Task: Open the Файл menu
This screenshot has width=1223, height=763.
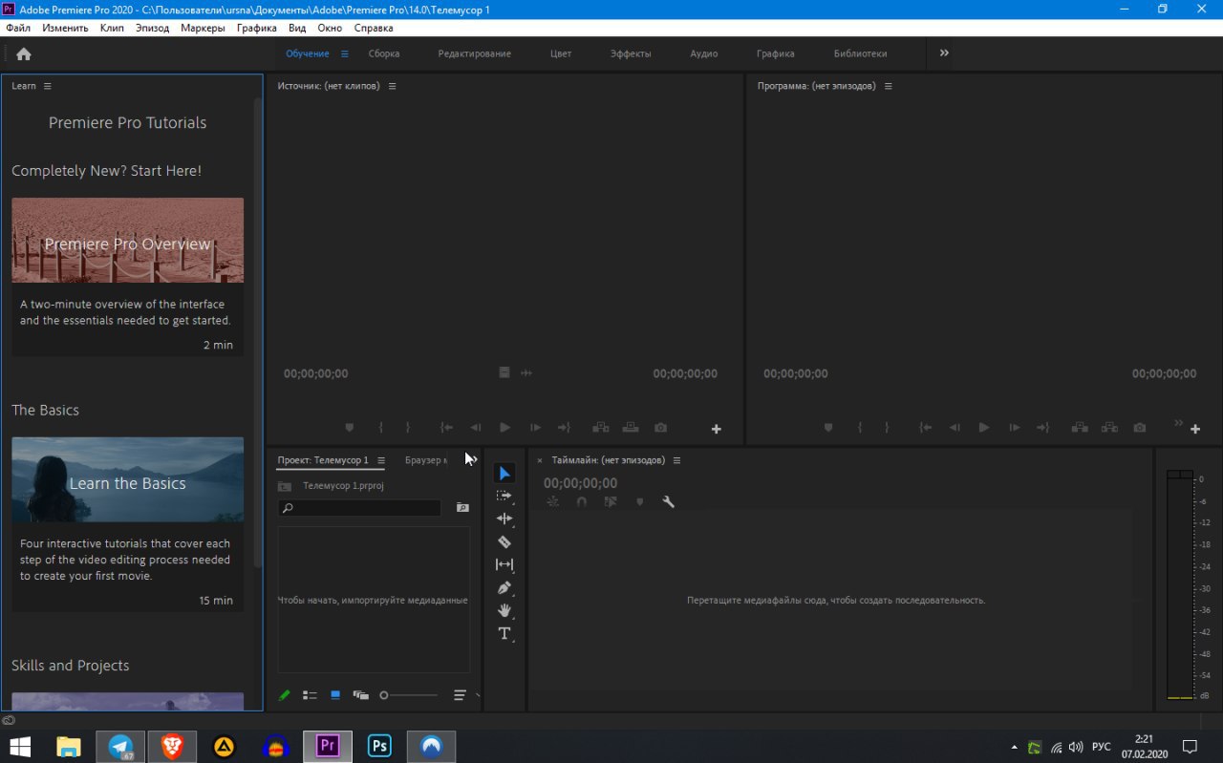Action: [x=18, y=28]
